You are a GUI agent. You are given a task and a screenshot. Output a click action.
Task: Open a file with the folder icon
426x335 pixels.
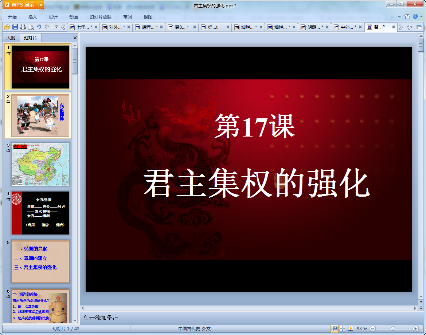click(x=7, y=27)
